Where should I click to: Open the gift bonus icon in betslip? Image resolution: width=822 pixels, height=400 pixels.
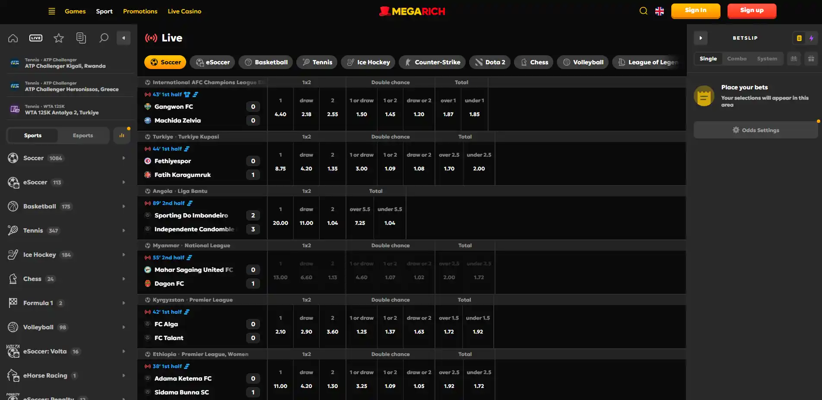click(811, 59)
